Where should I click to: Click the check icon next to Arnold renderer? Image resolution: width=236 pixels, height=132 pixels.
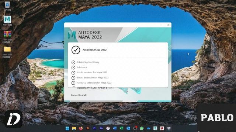click(73, 73)
